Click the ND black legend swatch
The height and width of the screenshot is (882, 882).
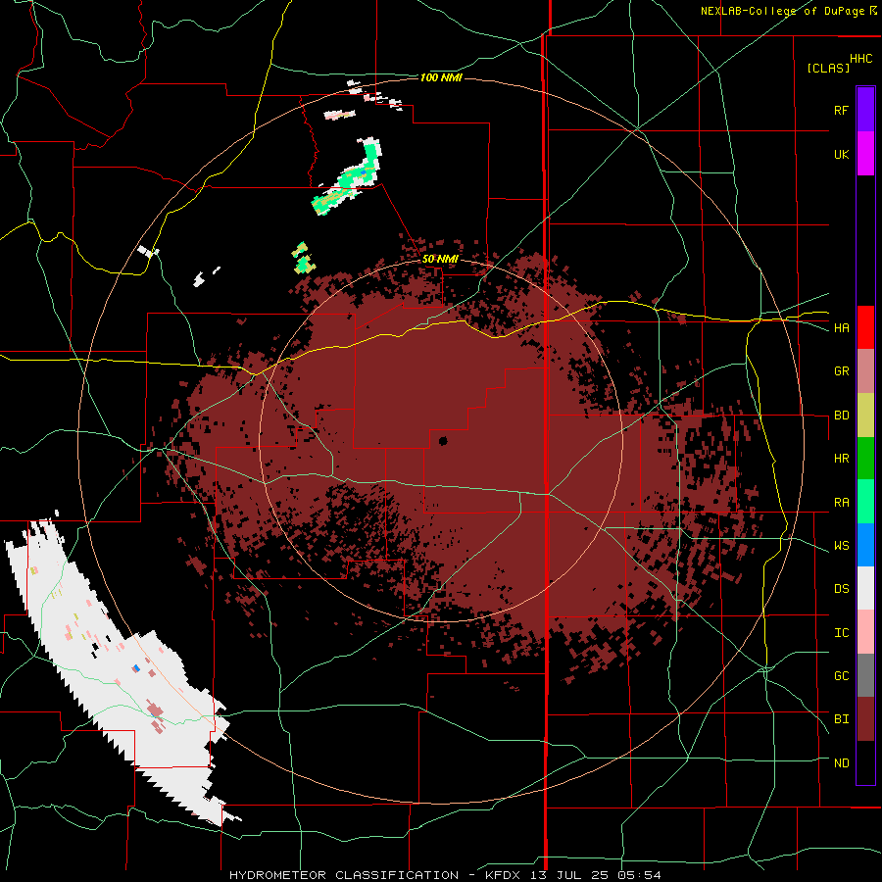click(865, 762)
